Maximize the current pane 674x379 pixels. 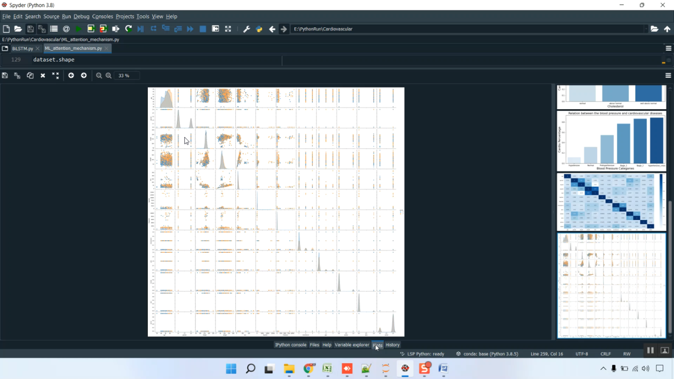(228, 29)
